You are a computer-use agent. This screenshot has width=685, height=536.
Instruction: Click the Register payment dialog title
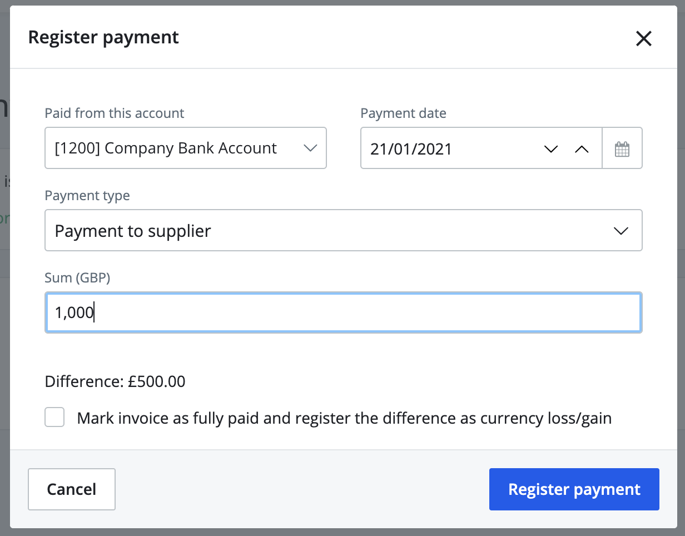click(103, 37)
